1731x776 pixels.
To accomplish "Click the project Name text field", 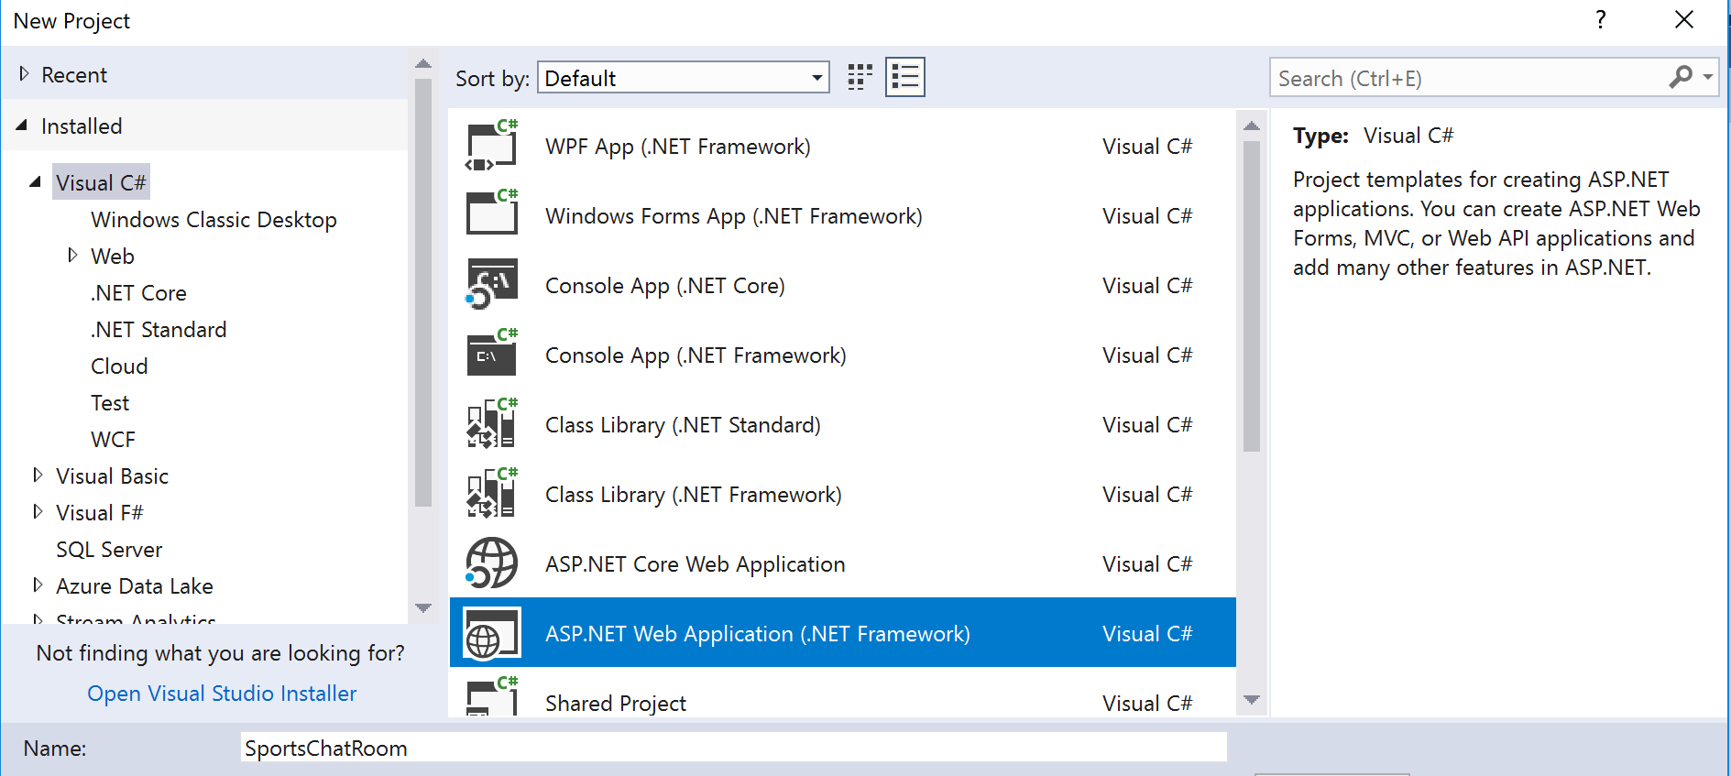I will 733,748.
